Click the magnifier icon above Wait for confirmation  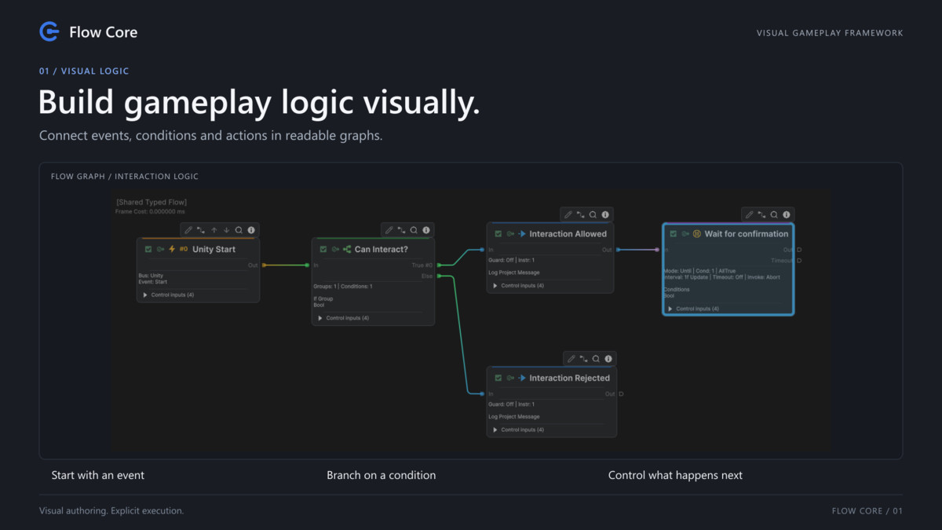point(774,214)
